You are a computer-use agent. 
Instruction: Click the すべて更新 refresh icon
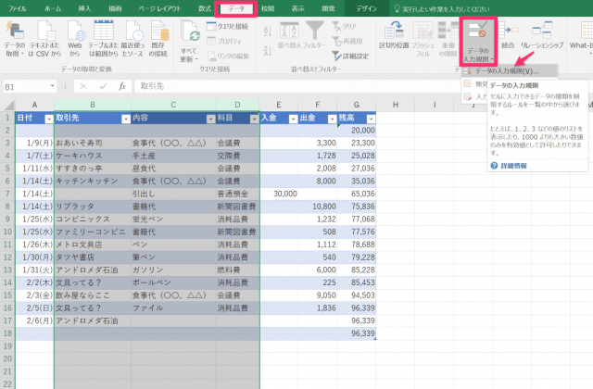190,32
